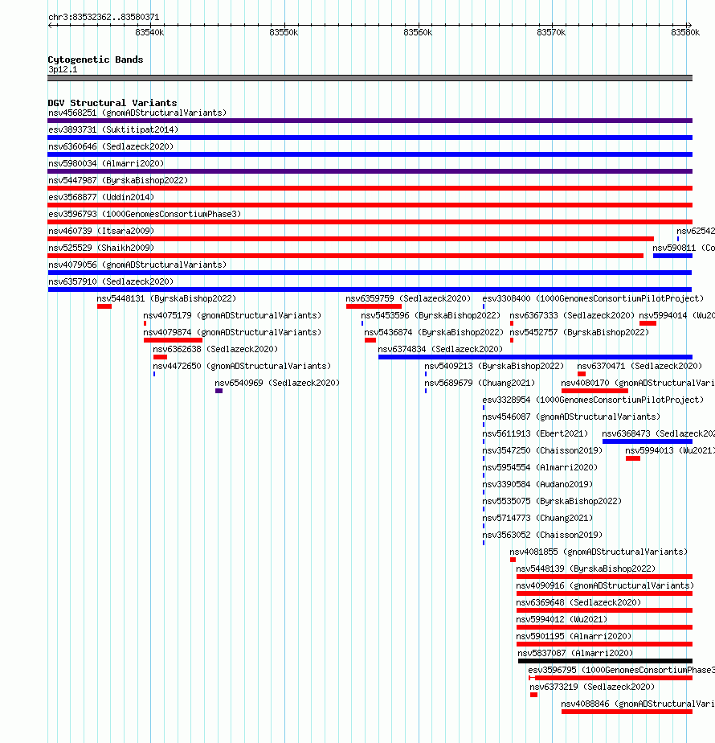This screenshot has width=715, height=743.
Task: Click the nsv460739 Itsara2009 label
Action: 101,232
